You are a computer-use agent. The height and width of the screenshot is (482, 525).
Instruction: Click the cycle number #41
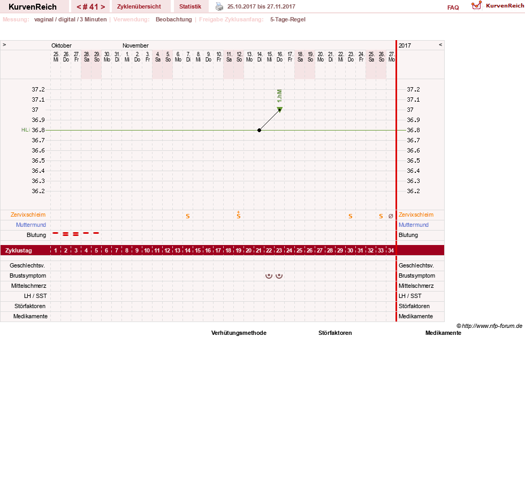point(91,7)
